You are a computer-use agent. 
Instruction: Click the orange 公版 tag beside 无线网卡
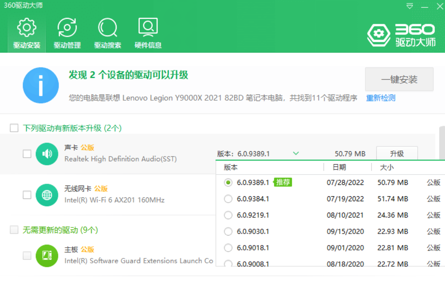pos(101,189)
